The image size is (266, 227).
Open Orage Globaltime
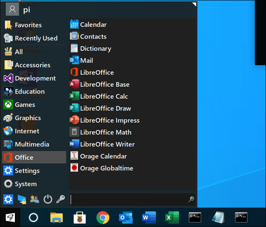tap(106, 168)
